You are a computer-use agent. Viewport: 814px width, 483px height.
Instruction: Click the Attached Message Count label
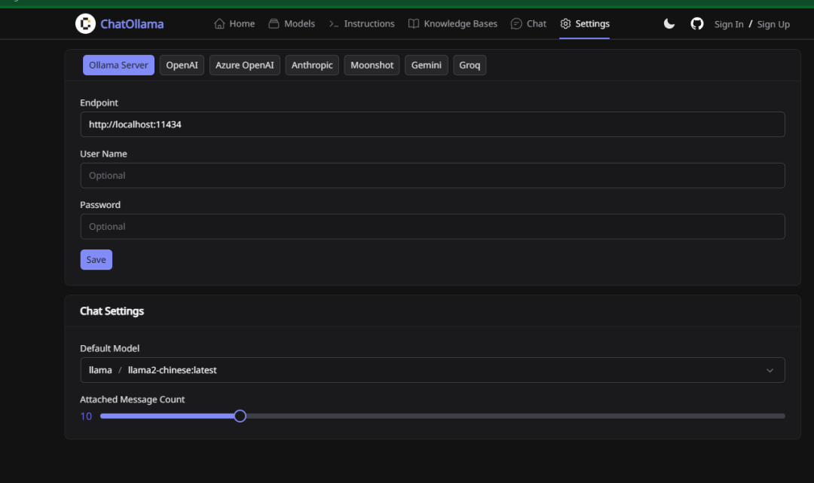[x=132, y=399]
